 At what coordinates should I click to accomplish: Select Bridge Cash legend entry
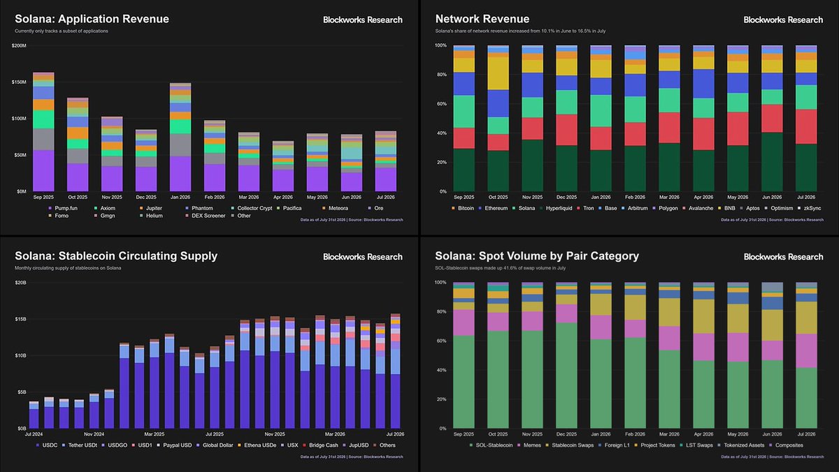320,445
